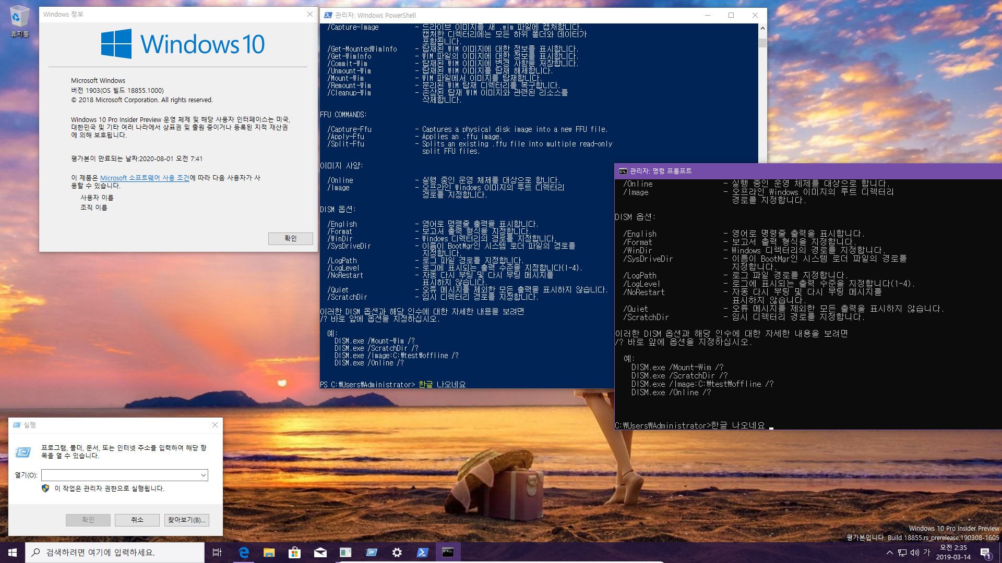1002x563 pixels.
Task: Maximize the PowerShell window
Action: pyautogui.click(x=731, y=15)
